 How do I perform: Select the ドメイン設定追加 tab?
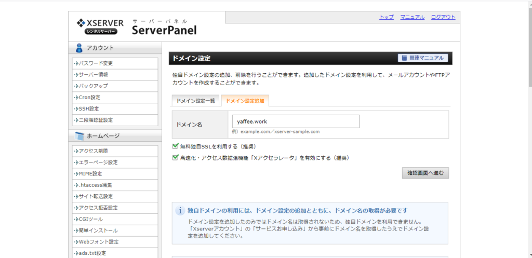[245, 101]
